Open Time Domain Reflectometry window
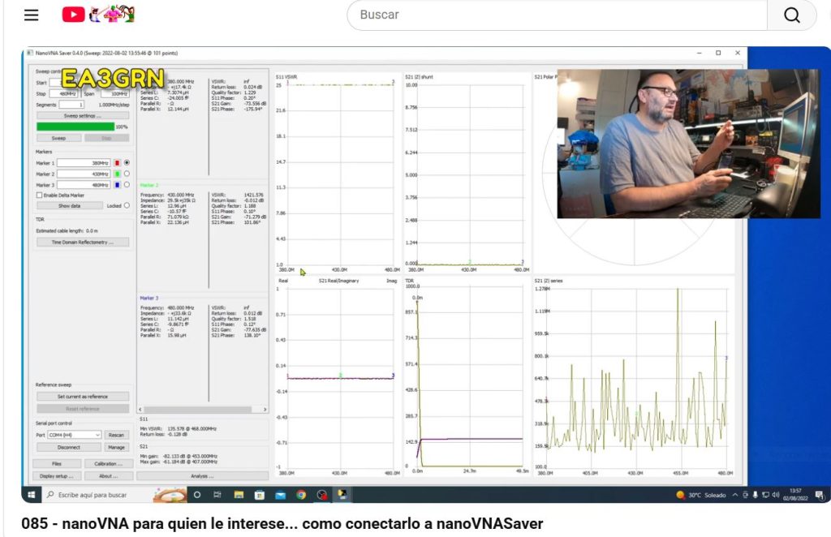Image resolution: width=831 pixels, height=537 pixels. click(83, 242)
